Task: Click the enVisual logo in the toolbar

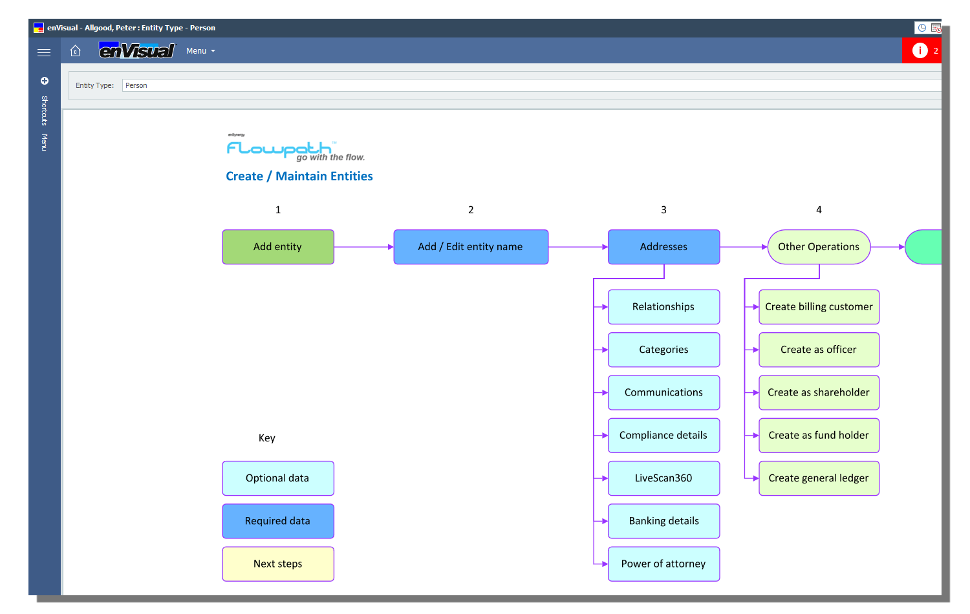Action: pyautogui.click(x=136, y=50)
